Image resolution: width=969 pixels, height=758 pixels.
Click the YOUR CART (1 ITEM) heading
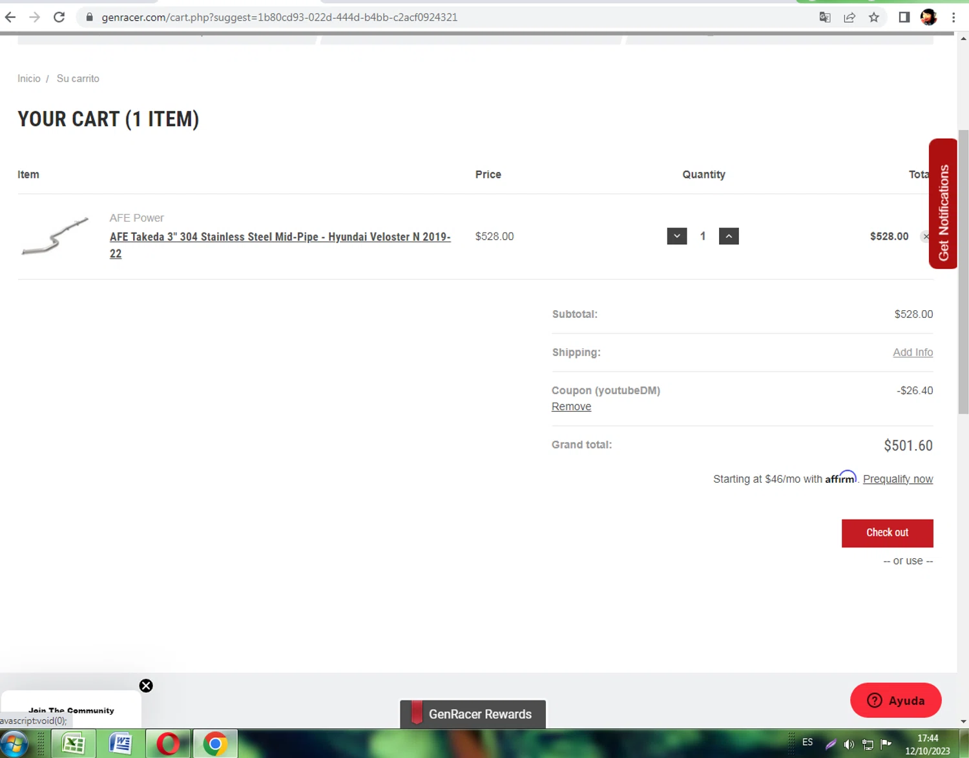108,119
